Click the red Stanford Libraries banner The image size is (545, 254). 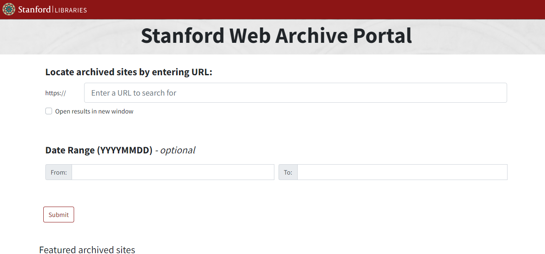(271, 9)
